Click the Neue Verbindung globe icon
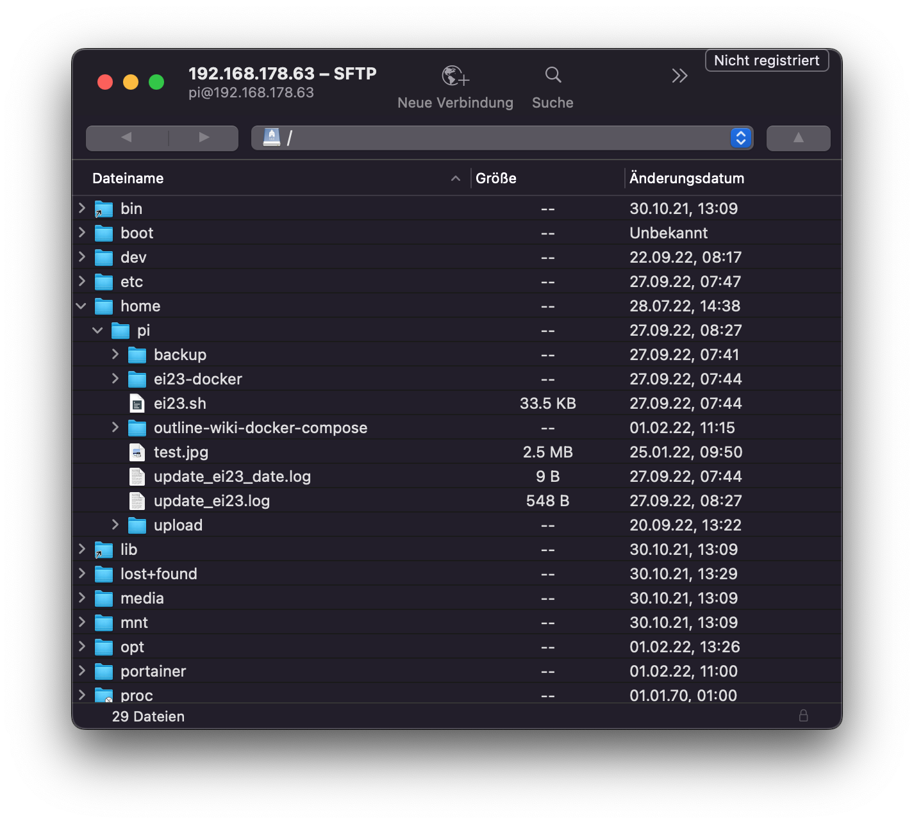The width and height of the screenshot is (914, 824). pos(455,76)
